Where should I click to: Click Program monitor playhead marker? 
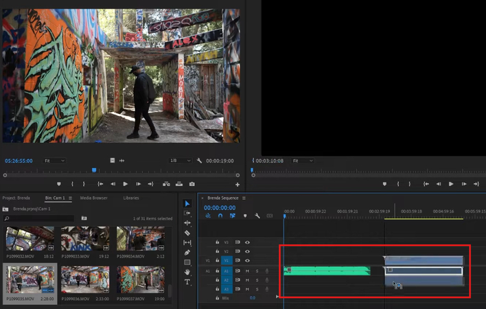coord(252,170)
